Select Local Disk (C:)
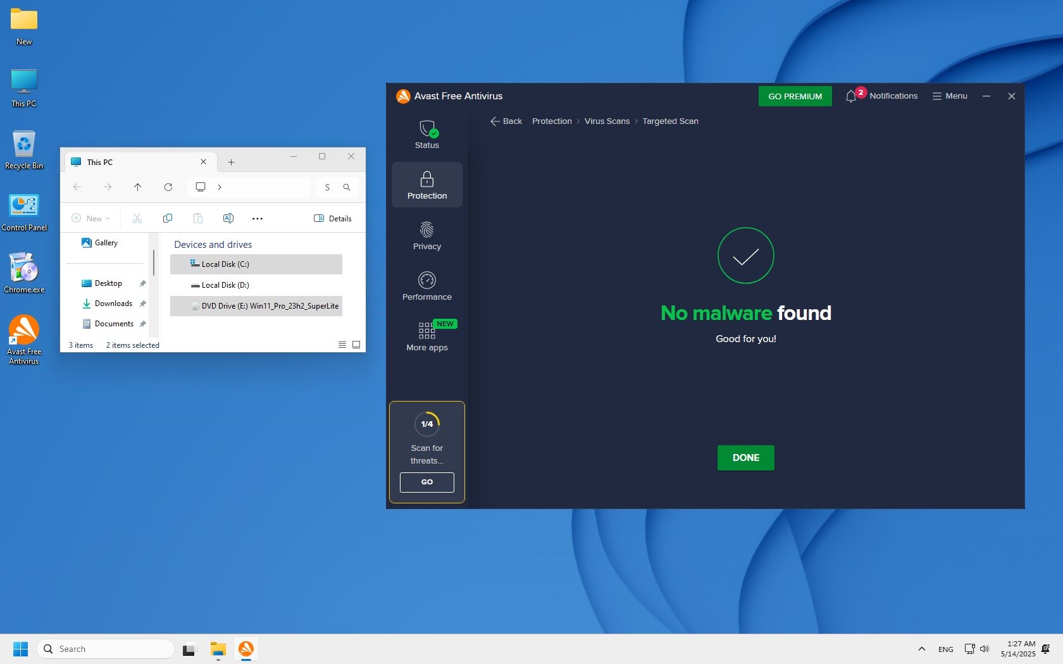1063x664 pixels. (256, 264)
